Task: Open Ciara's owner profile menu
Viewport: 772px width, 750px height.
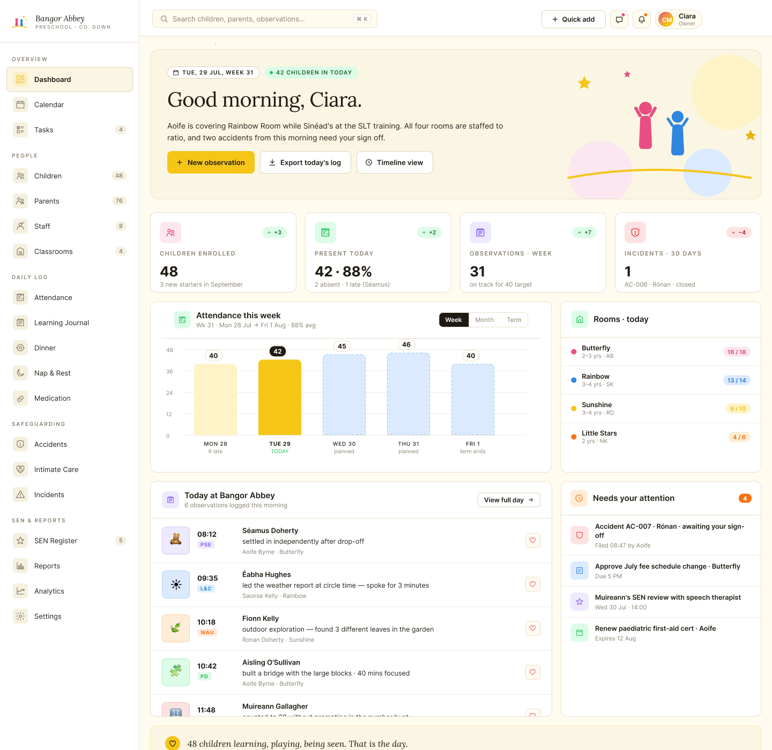Action: coord(679,19)
